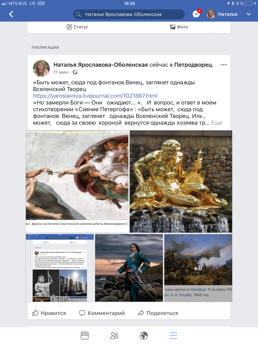The height and width of the screenshot is (344, 258).
Task: Open the post options three-dot menu
Action: pos(224,65)
